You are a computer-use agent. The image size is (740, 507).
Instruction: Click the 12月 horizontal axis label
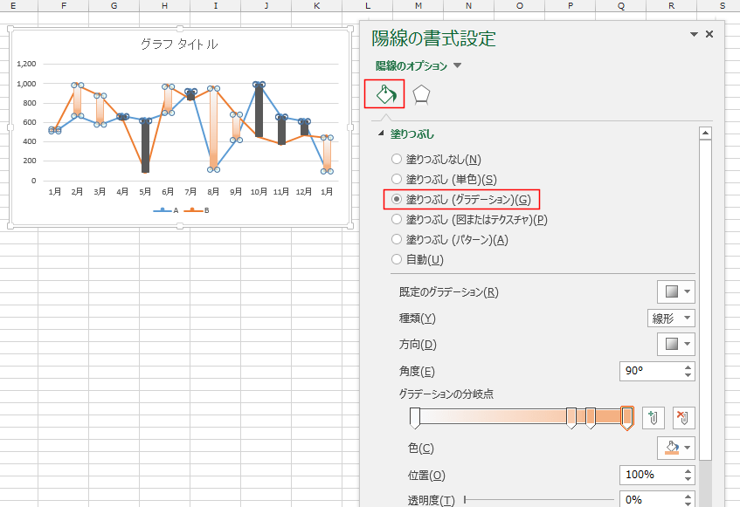point(303,191)
